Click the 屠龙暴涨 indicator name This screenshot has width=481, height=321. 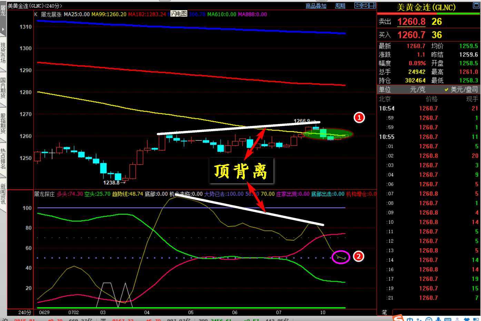[51, 14]
